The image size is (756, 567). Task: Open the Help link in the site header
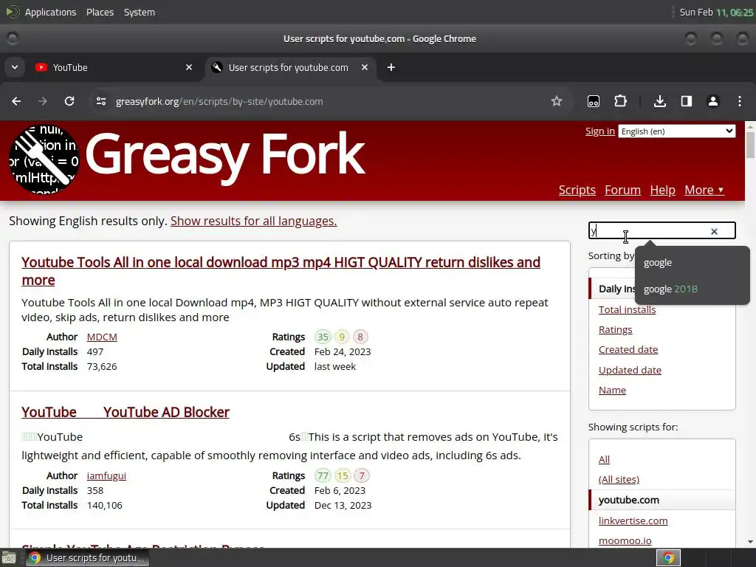click(x=662, y=190)
